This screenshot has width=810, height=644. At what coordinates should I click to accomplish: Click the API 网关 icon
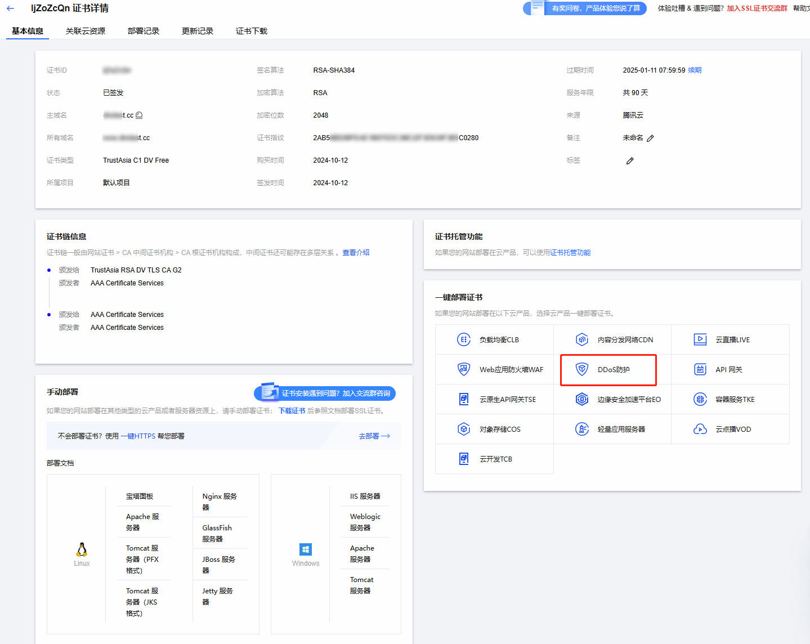pos(700,369)
